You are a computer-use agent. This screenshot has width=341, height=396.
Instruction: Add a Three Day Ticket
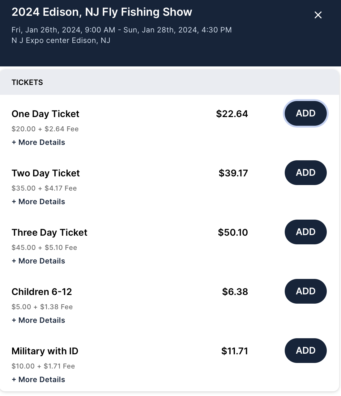[305, 232]
